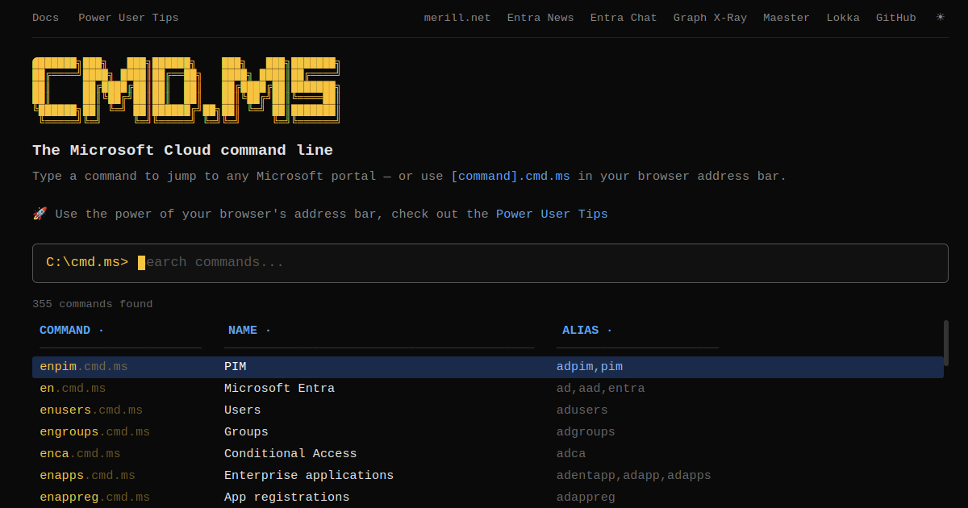Open Entra Chat link

click(624, 18)
